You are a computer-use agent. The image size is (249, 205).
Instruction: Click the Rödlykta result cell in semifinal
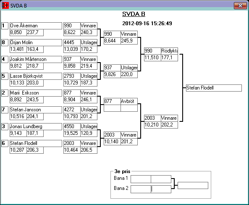coord(169,51)
